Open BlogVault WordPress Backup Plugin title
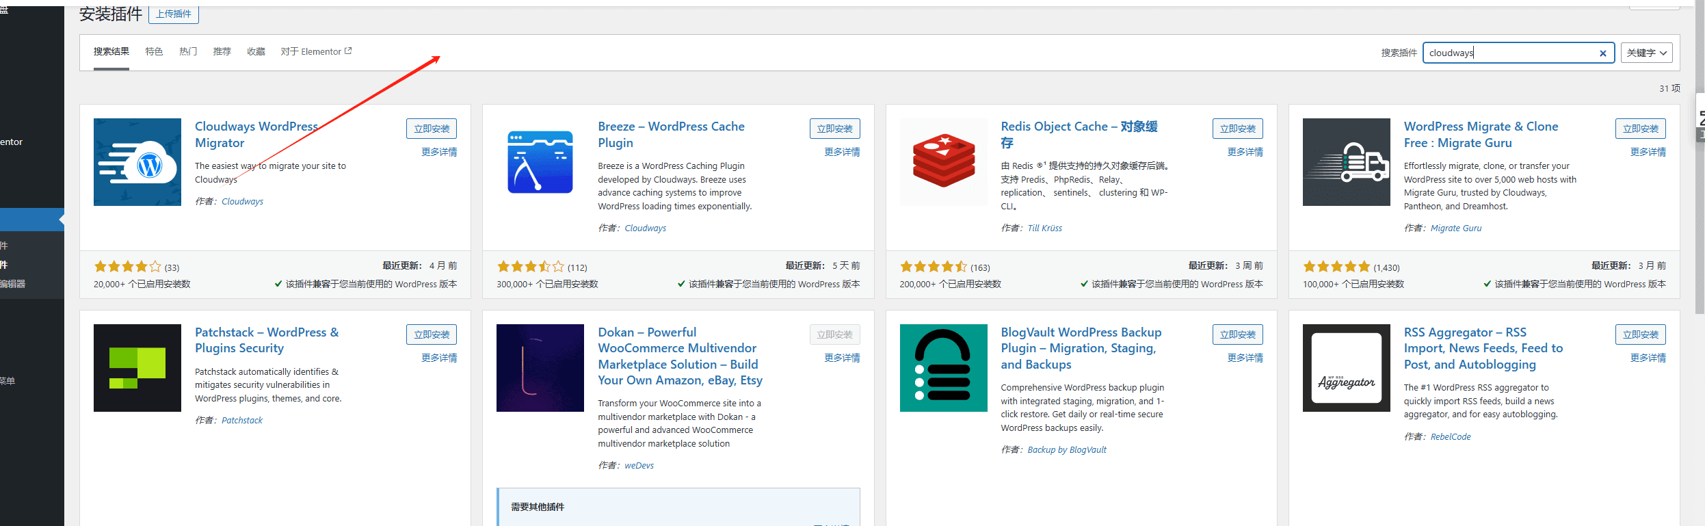The height and width of the screenshot is (526, 1705). (x=1081, y=348)
